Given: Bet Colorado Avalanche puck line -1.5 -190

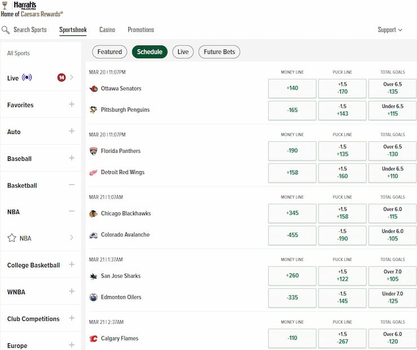Looking at the screenshot, I should (x=342, y=235).
